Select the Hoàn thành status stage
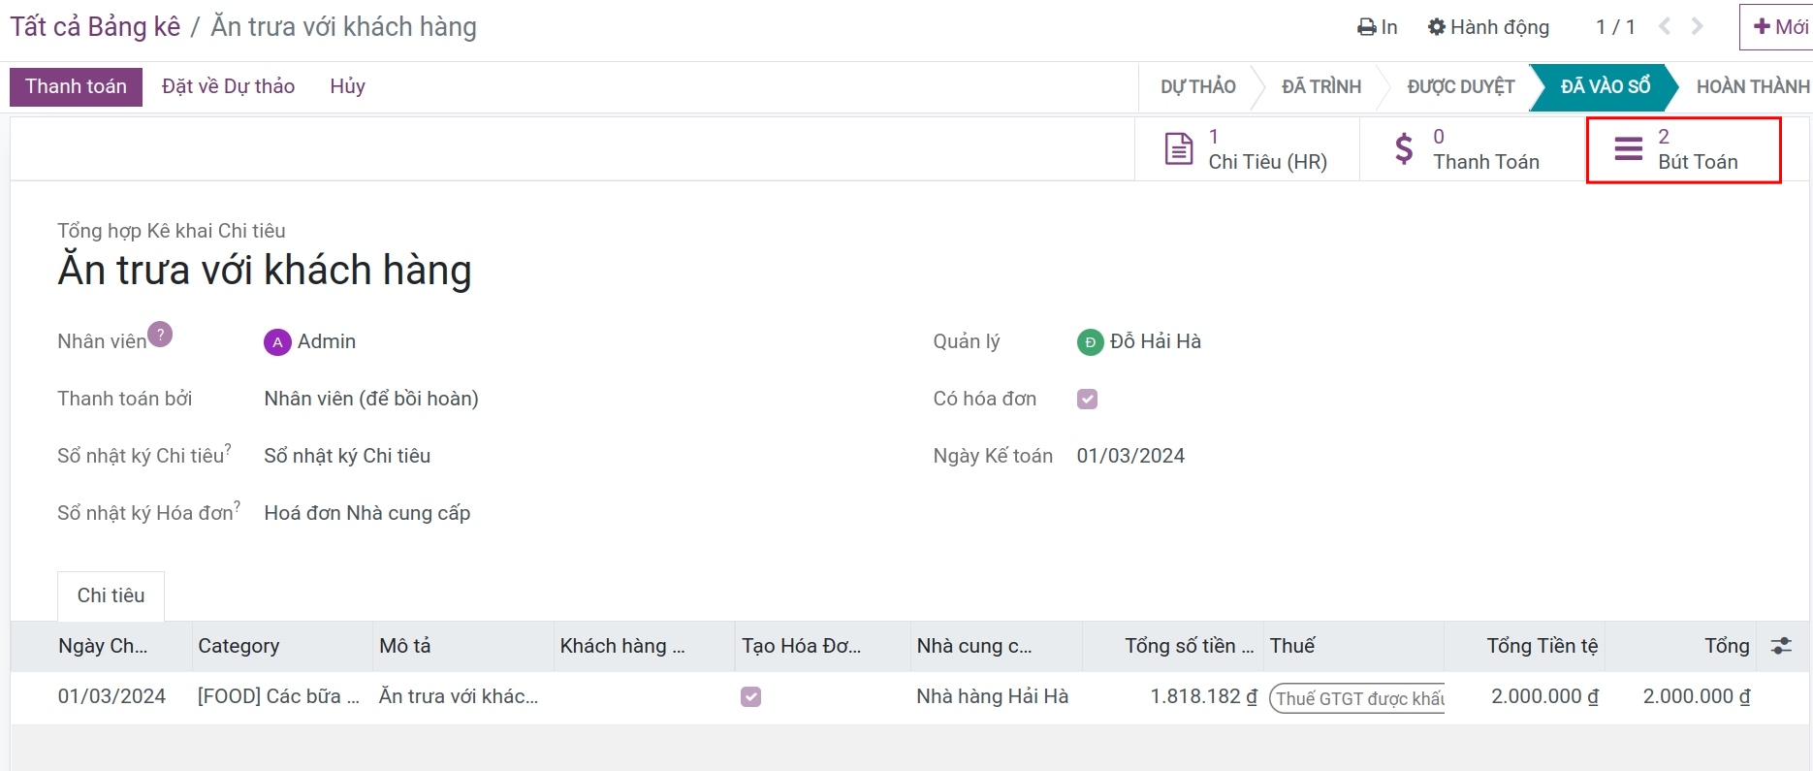This screenshot has height=771, width=1813. (x=1752, y=87)
